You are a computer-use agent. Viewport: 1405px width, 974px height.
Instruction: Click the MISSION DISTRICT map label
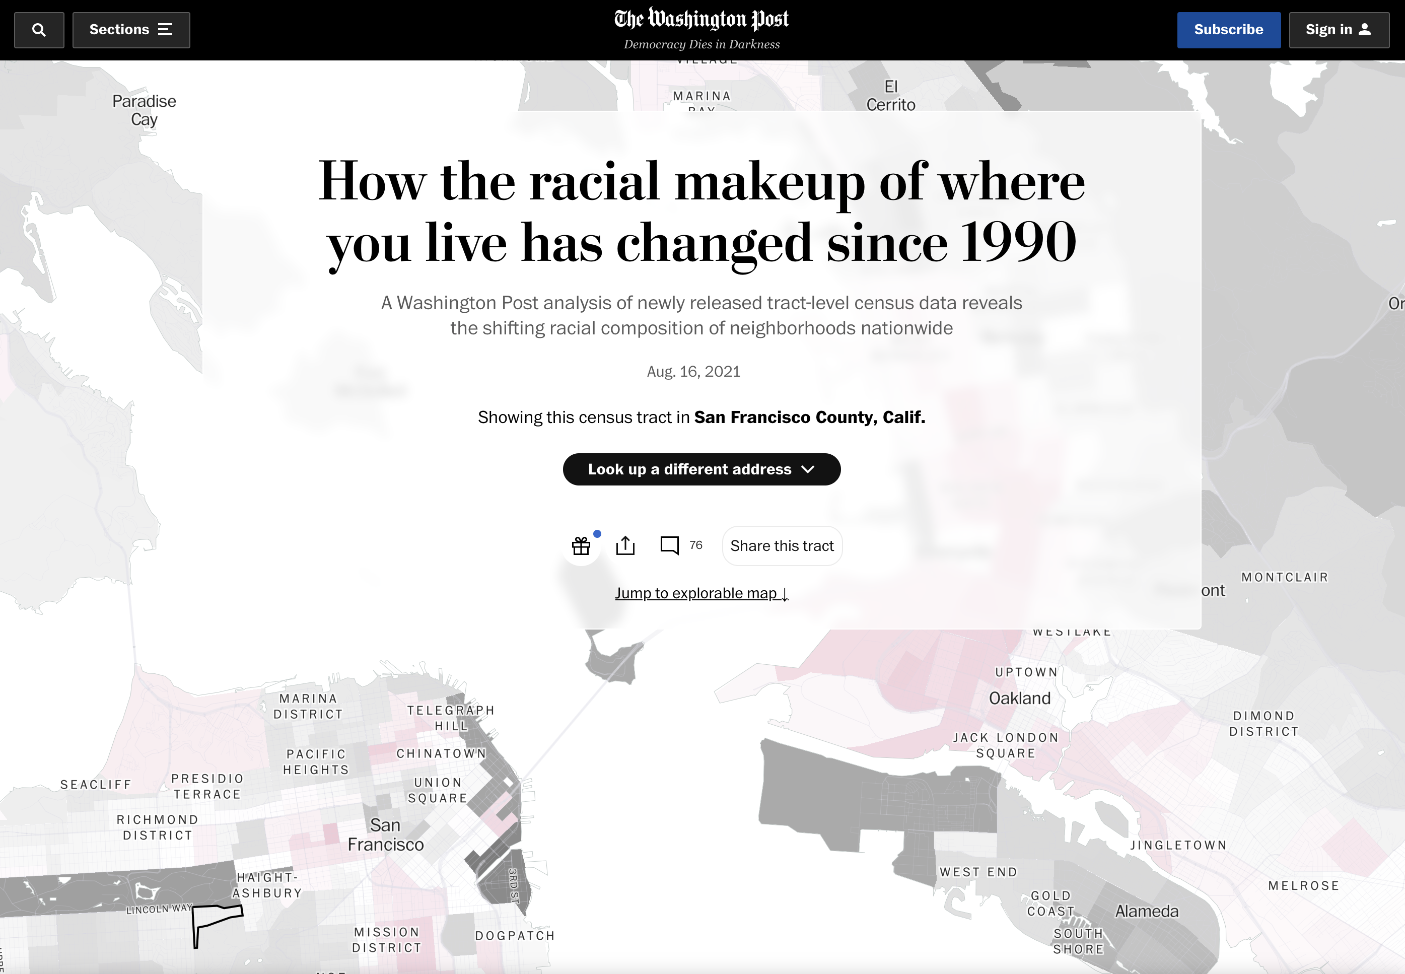pos(387,940)
